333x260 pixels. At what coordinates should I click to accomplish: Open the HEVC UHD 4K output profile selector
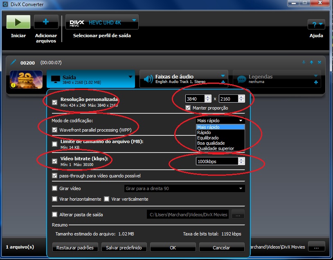(102, 22)
